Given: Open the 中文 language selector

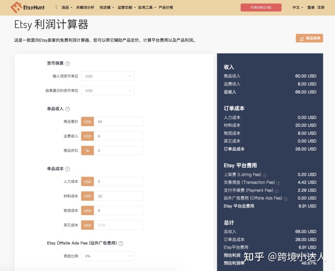Looking at the screenshot, I should pyautogui.click(x=298, y=7).
